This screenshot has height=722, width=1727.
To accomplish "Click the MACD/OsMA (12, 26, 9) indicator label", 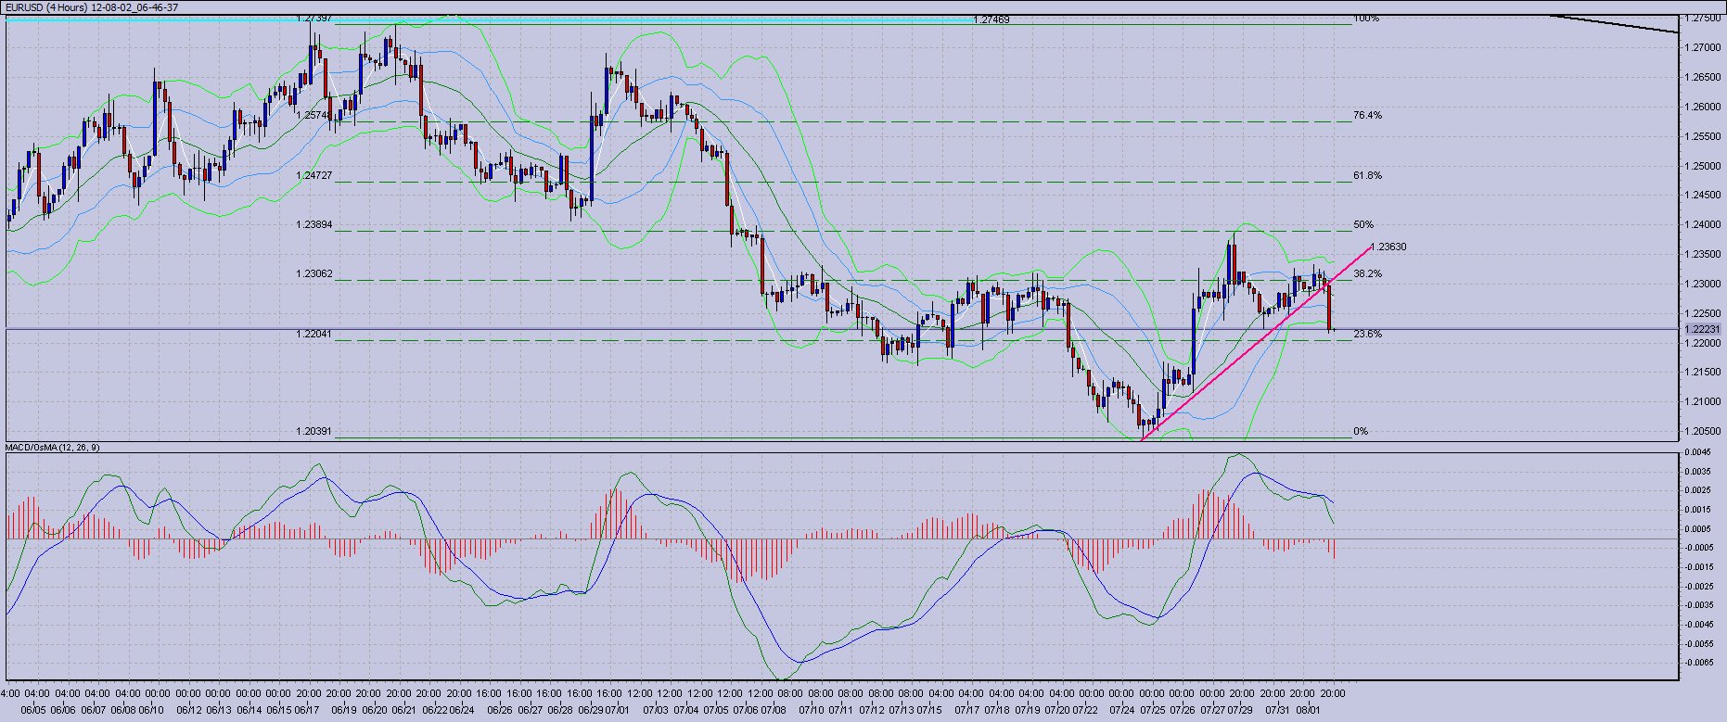I will click(x=52, y=447).
